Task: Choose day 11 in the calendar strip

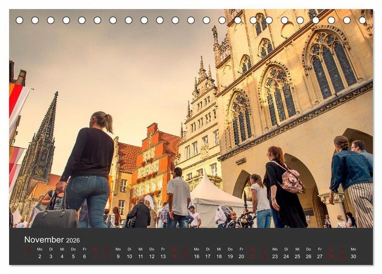Action: tap(140, 256)
